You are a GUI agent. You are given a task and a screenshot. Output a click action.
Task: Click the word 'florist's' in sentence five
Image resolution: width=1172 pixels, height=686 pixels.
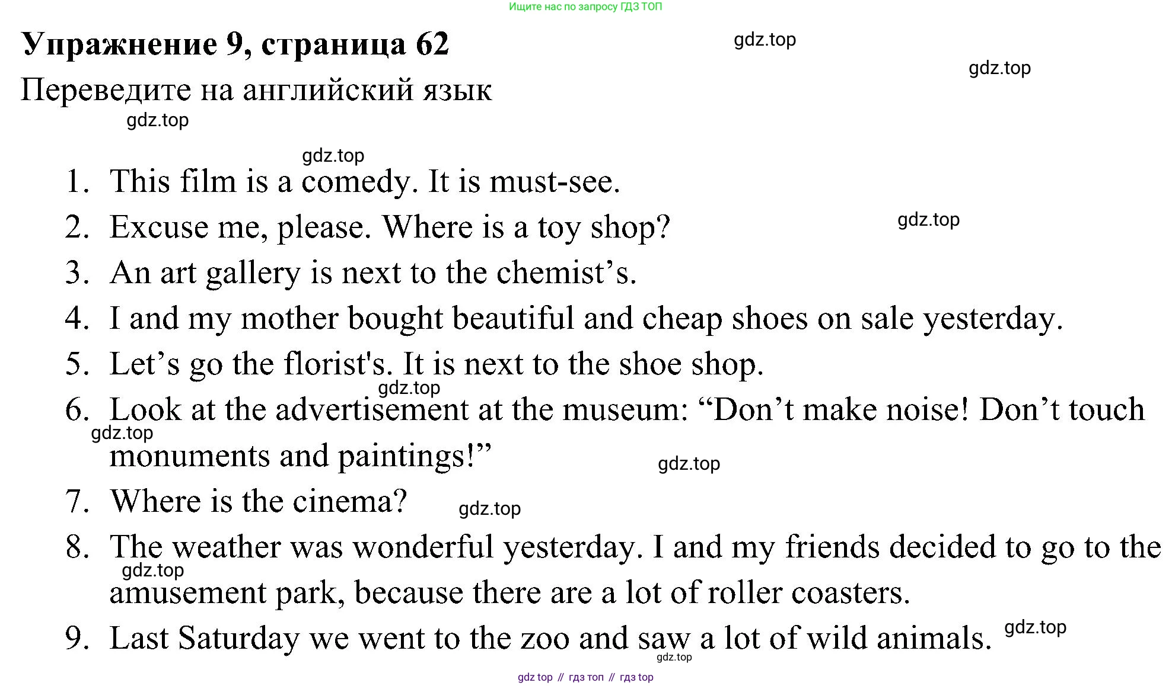click(335, 364)
